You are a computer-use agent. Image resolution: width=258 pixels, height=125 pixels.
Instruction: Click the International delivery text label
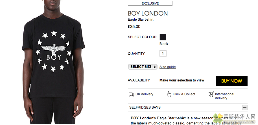coord(224,96)
